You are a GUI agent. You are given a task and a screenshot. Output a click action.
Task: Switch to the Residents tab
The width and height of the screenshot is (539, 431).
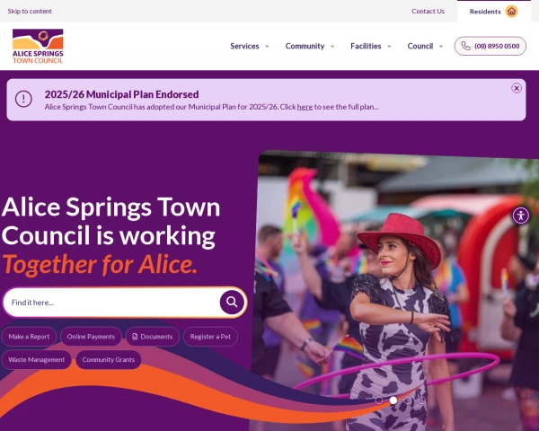coord(494,12)
